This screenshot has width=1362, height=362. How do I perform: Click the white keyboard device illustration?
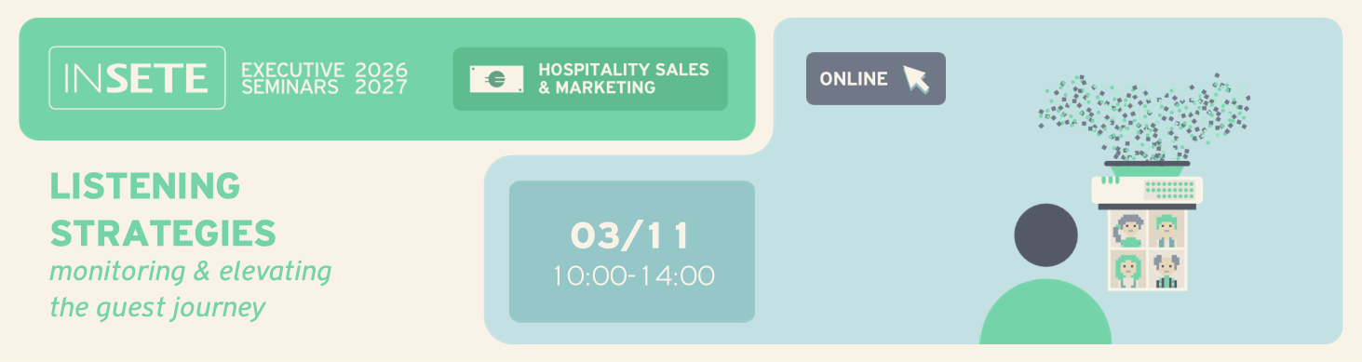[1147, 190]
